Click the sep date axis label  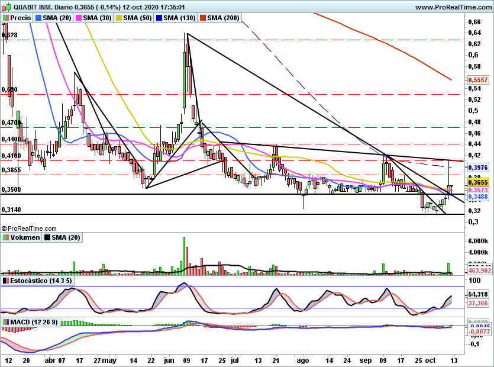pyautogui.click(x=366, y=360)
